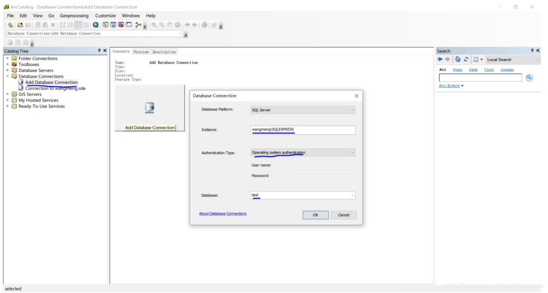548x293 pixels.
Task: Click the Identify info tool icon
Action: 204,25
